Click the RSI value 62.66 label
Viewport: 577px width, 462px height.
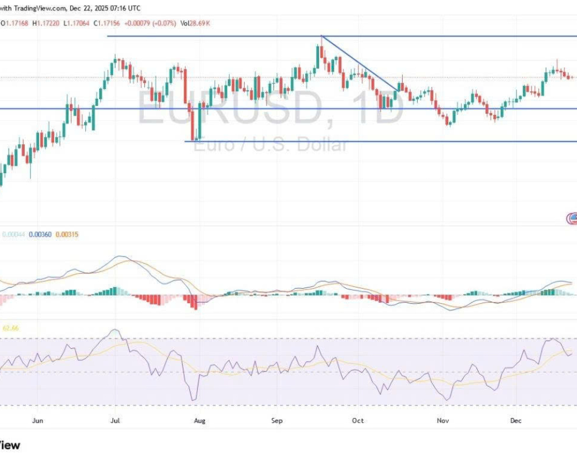(x=12, y=328)
